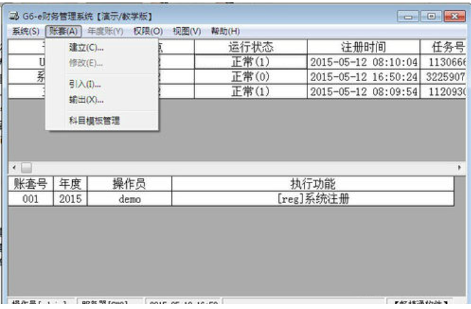Click the 执行功能 column header
Image resolution: width=471 pixels, height=309 pixels.
click(313, 184)
